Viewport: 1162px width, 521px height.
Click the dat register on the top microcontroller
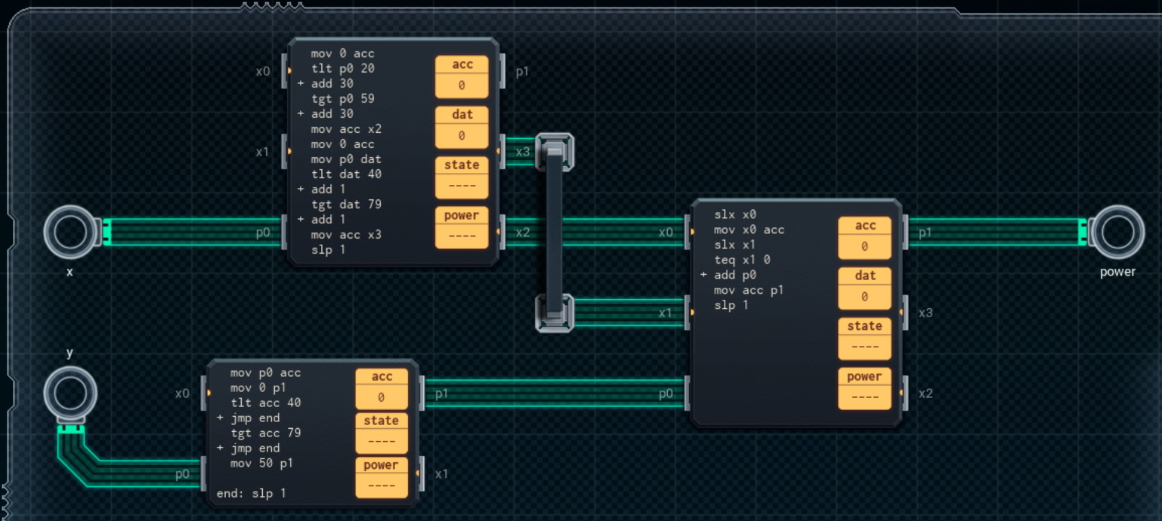[x=461, y=124]
